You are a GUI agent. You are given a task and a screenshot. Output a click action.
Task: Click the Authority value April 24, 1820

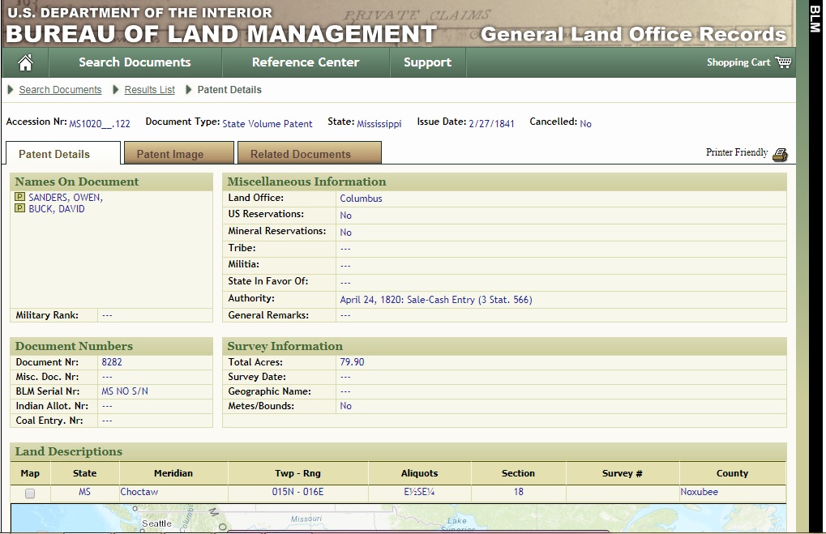coord(435,300)
